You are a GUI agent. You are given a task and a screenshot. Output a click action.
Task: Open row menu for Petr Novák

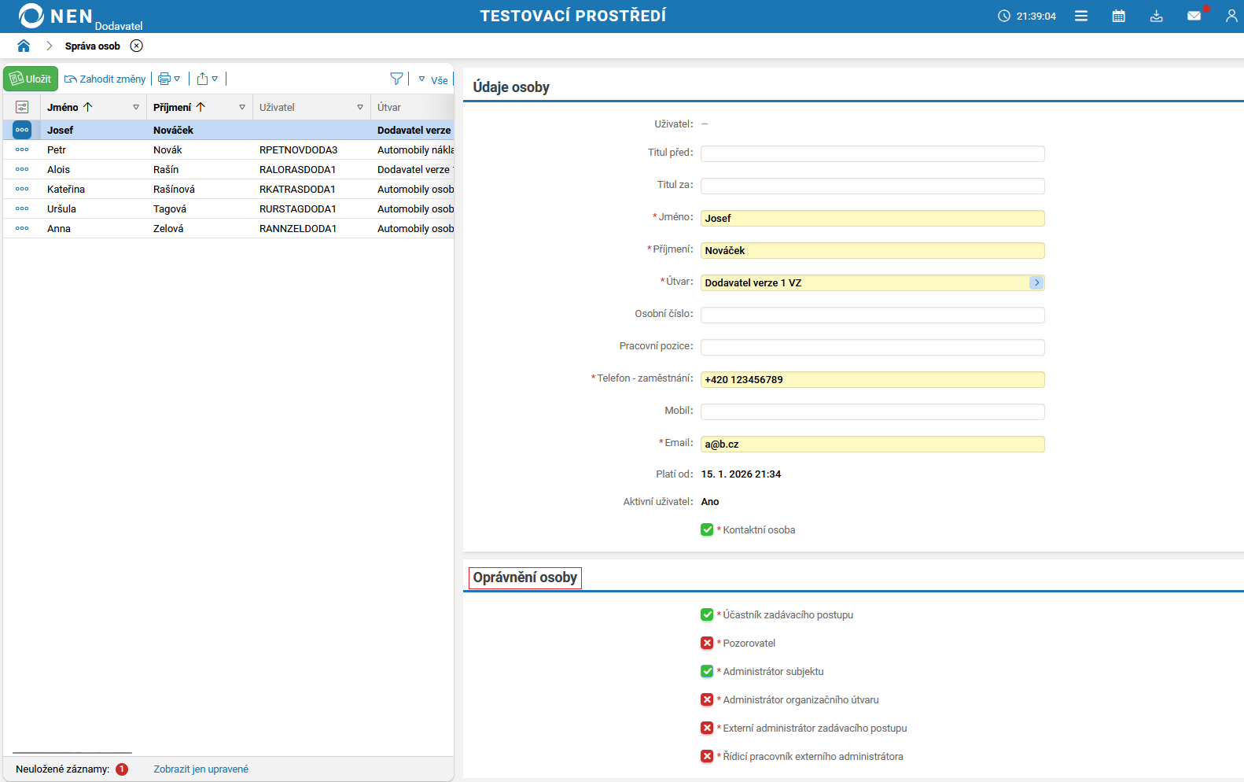click(x=22, y=149)
